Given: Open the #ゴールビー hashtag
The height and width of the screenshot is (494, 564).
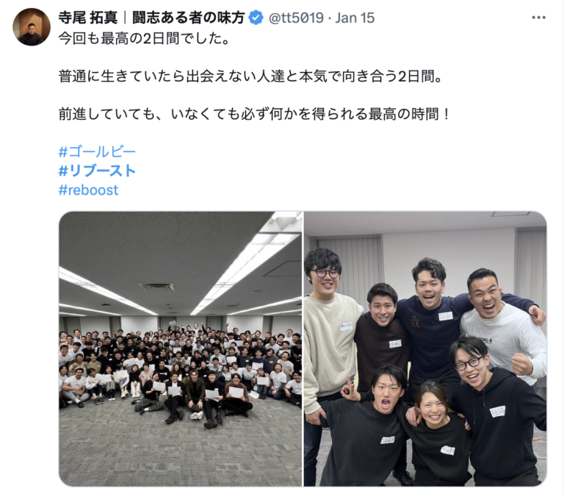Looking at the screenshot, I should [x=97, y=152].
